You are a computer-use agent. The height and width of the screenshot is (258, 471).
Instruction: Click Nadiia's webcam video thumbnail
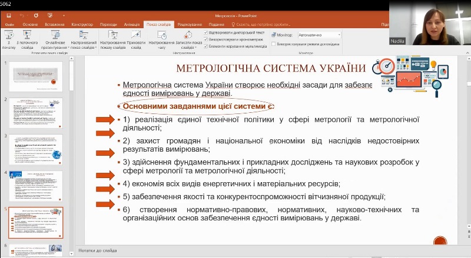pos(430,23)
